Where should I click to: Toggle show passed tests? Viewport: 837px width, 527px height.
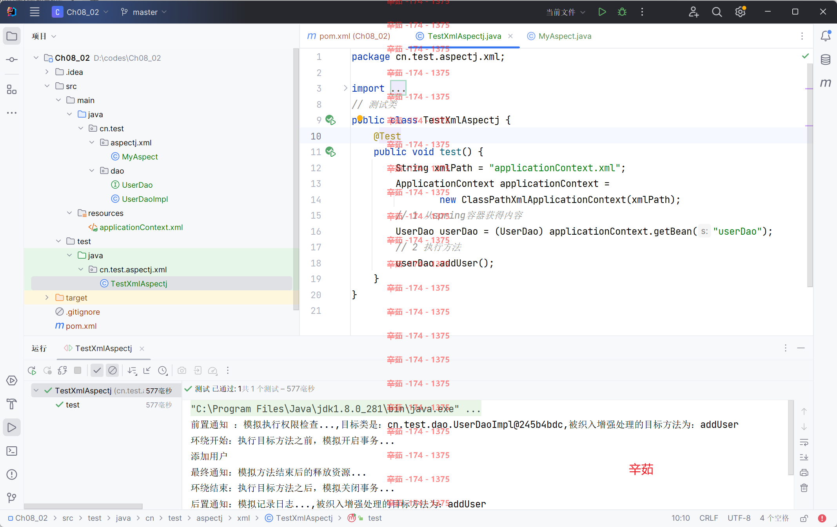pyautogui.click(x=97, y=370)
